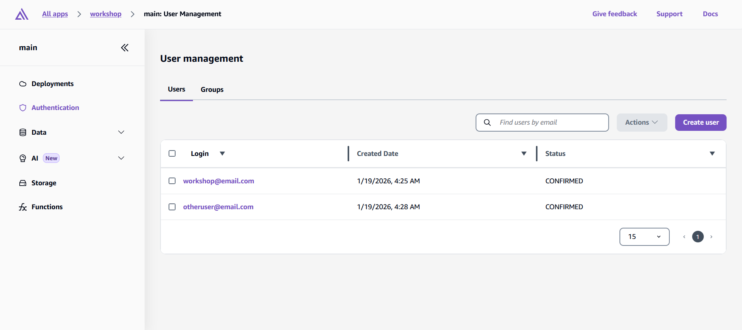The width and height of the screenshot is (742, 330).
Task: Open the All apps breadcrumb link
Action: (x=55, y=14)
